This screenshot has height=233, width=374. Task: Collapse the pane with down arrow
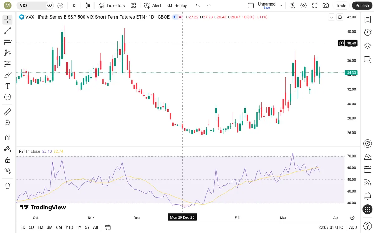coord(332,17)
